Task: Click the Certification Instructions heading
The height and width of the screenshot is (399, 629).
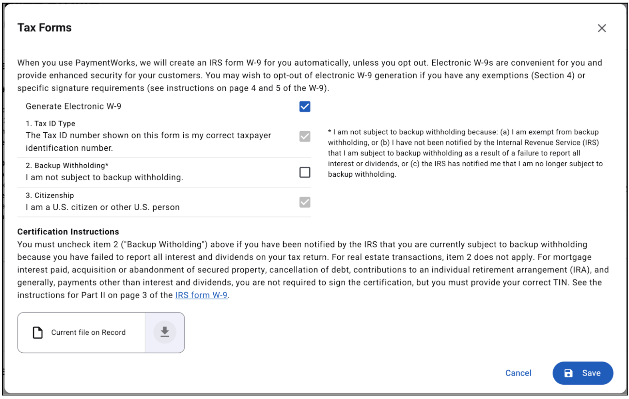Action: (68, 231)
